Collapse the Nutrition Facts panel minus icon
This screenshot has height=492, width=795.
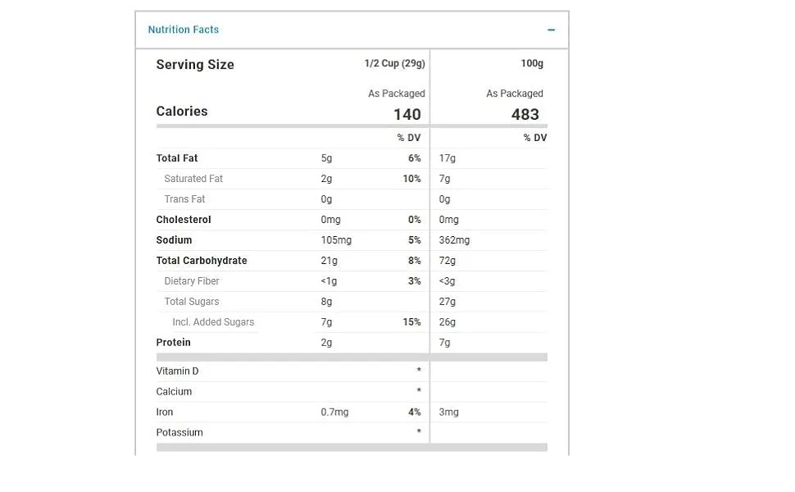click(x=551, y=30)
